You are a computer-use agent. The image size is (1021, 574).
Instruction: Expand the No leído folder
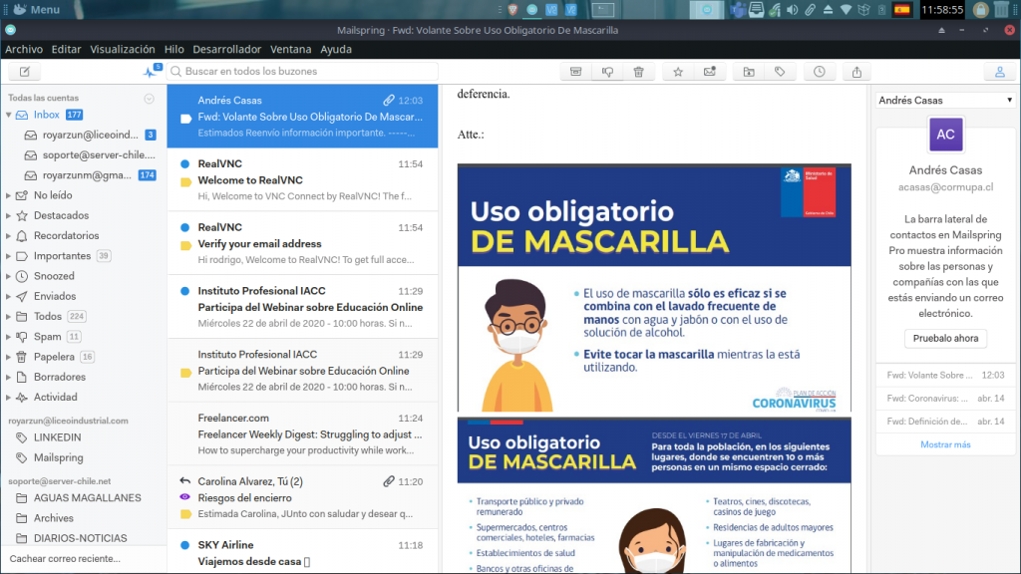[8, 195]
